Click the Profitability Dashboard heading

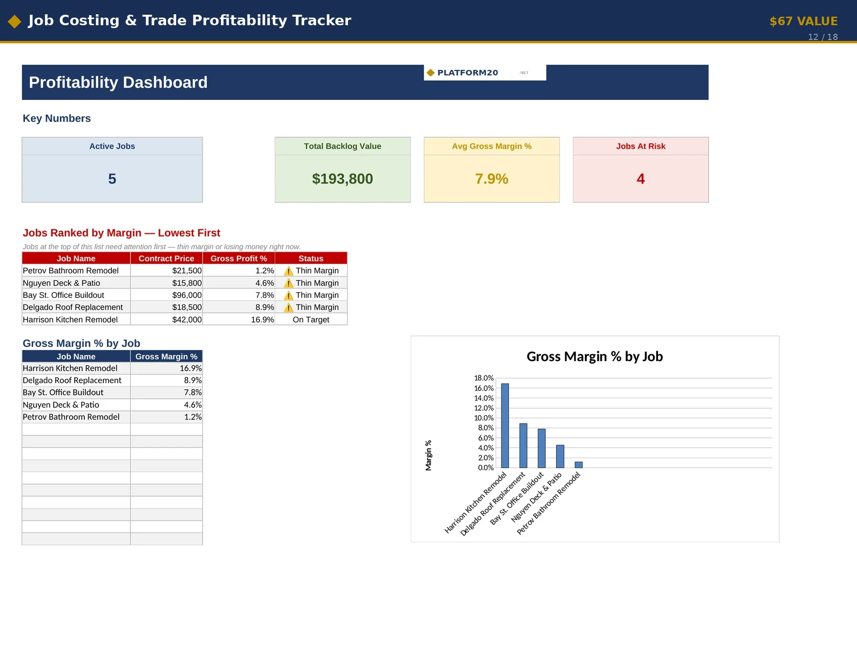pos(118,82)
